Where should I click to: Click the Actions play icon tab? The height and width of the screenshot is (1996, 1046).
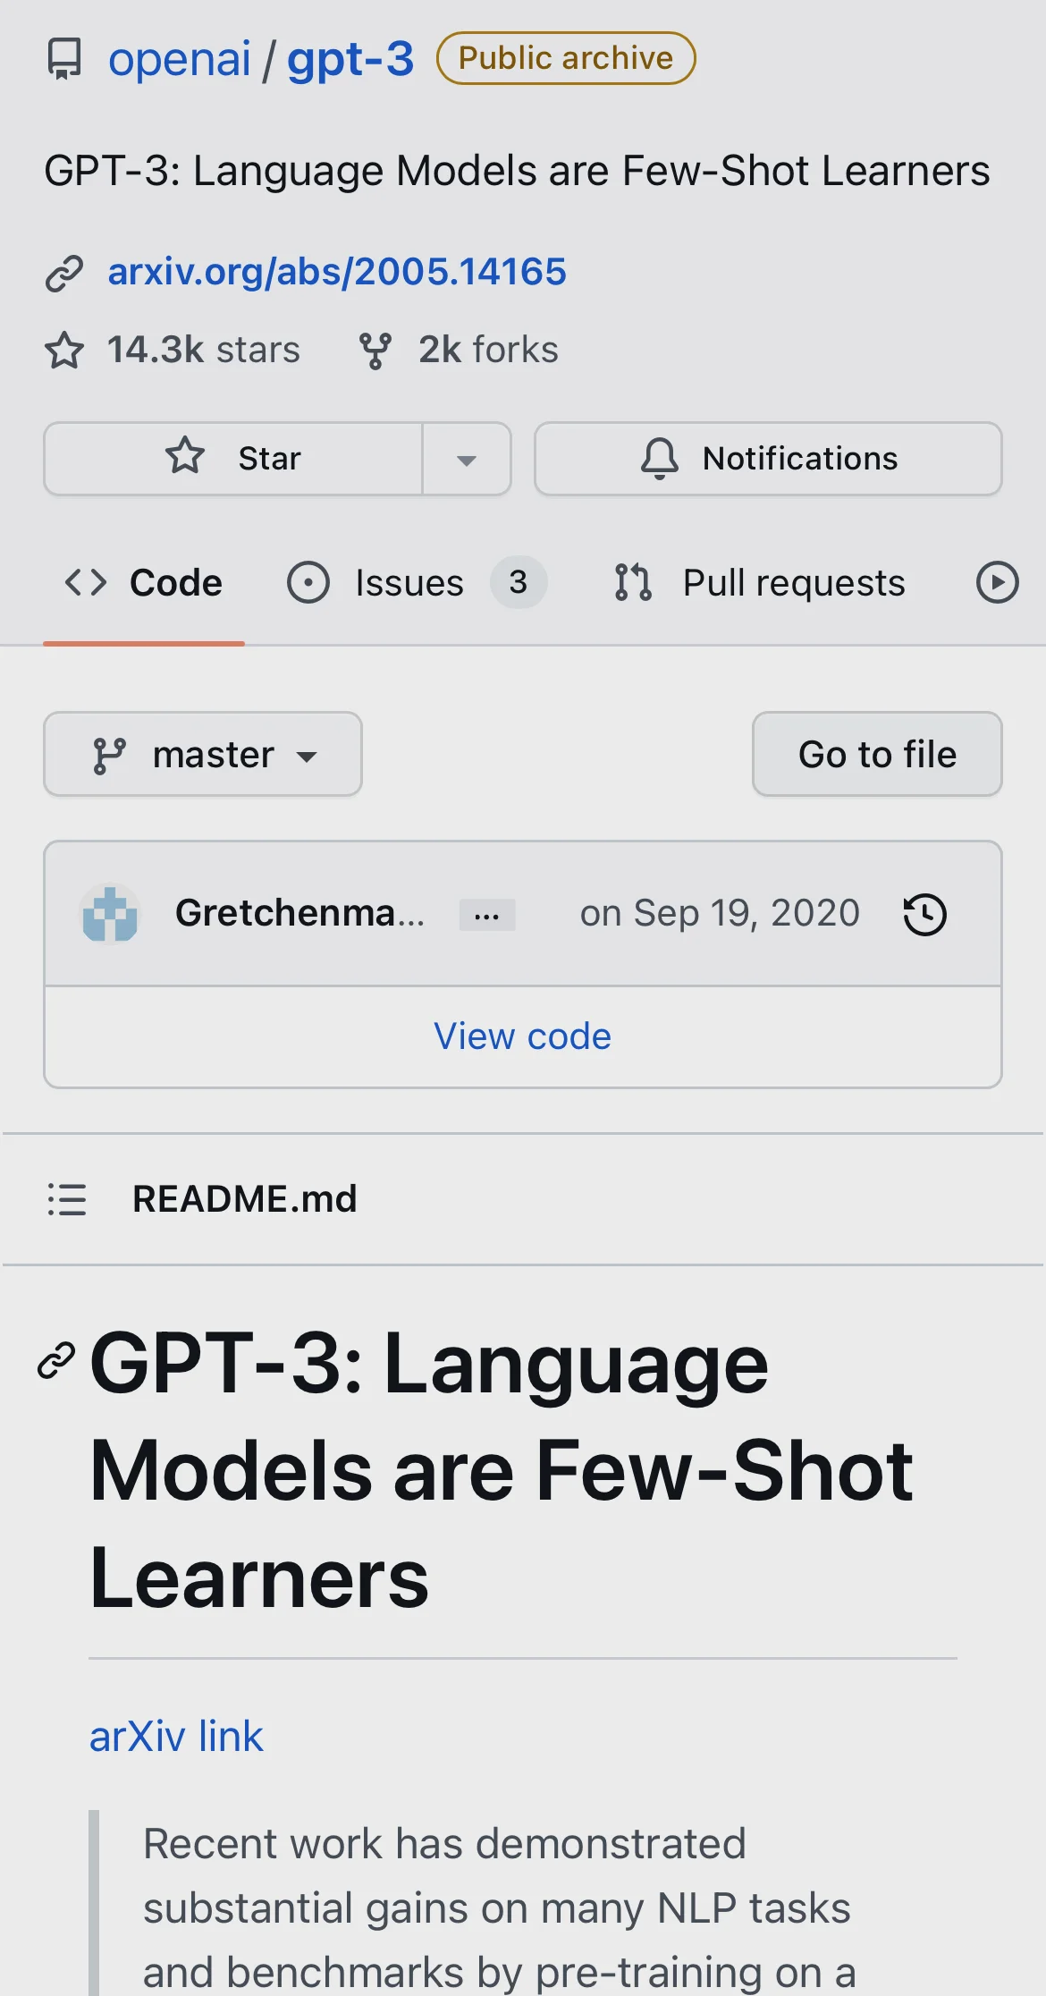997,583
